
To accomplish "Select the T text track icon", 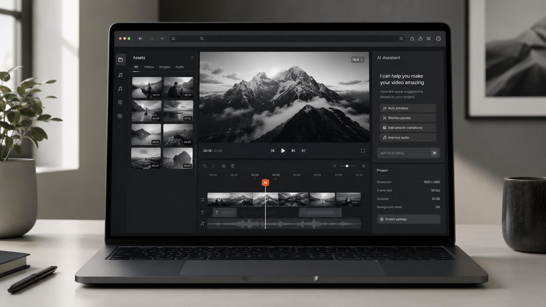I will (202, 212).
